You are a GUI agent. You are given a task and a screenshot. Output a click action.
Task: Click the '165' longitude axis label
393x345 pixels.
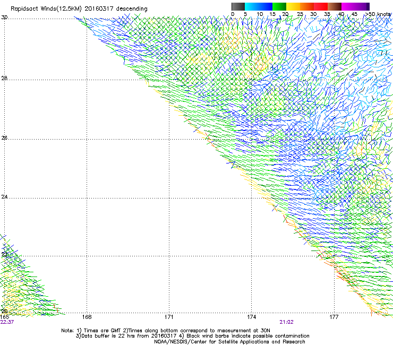(4, 317)
